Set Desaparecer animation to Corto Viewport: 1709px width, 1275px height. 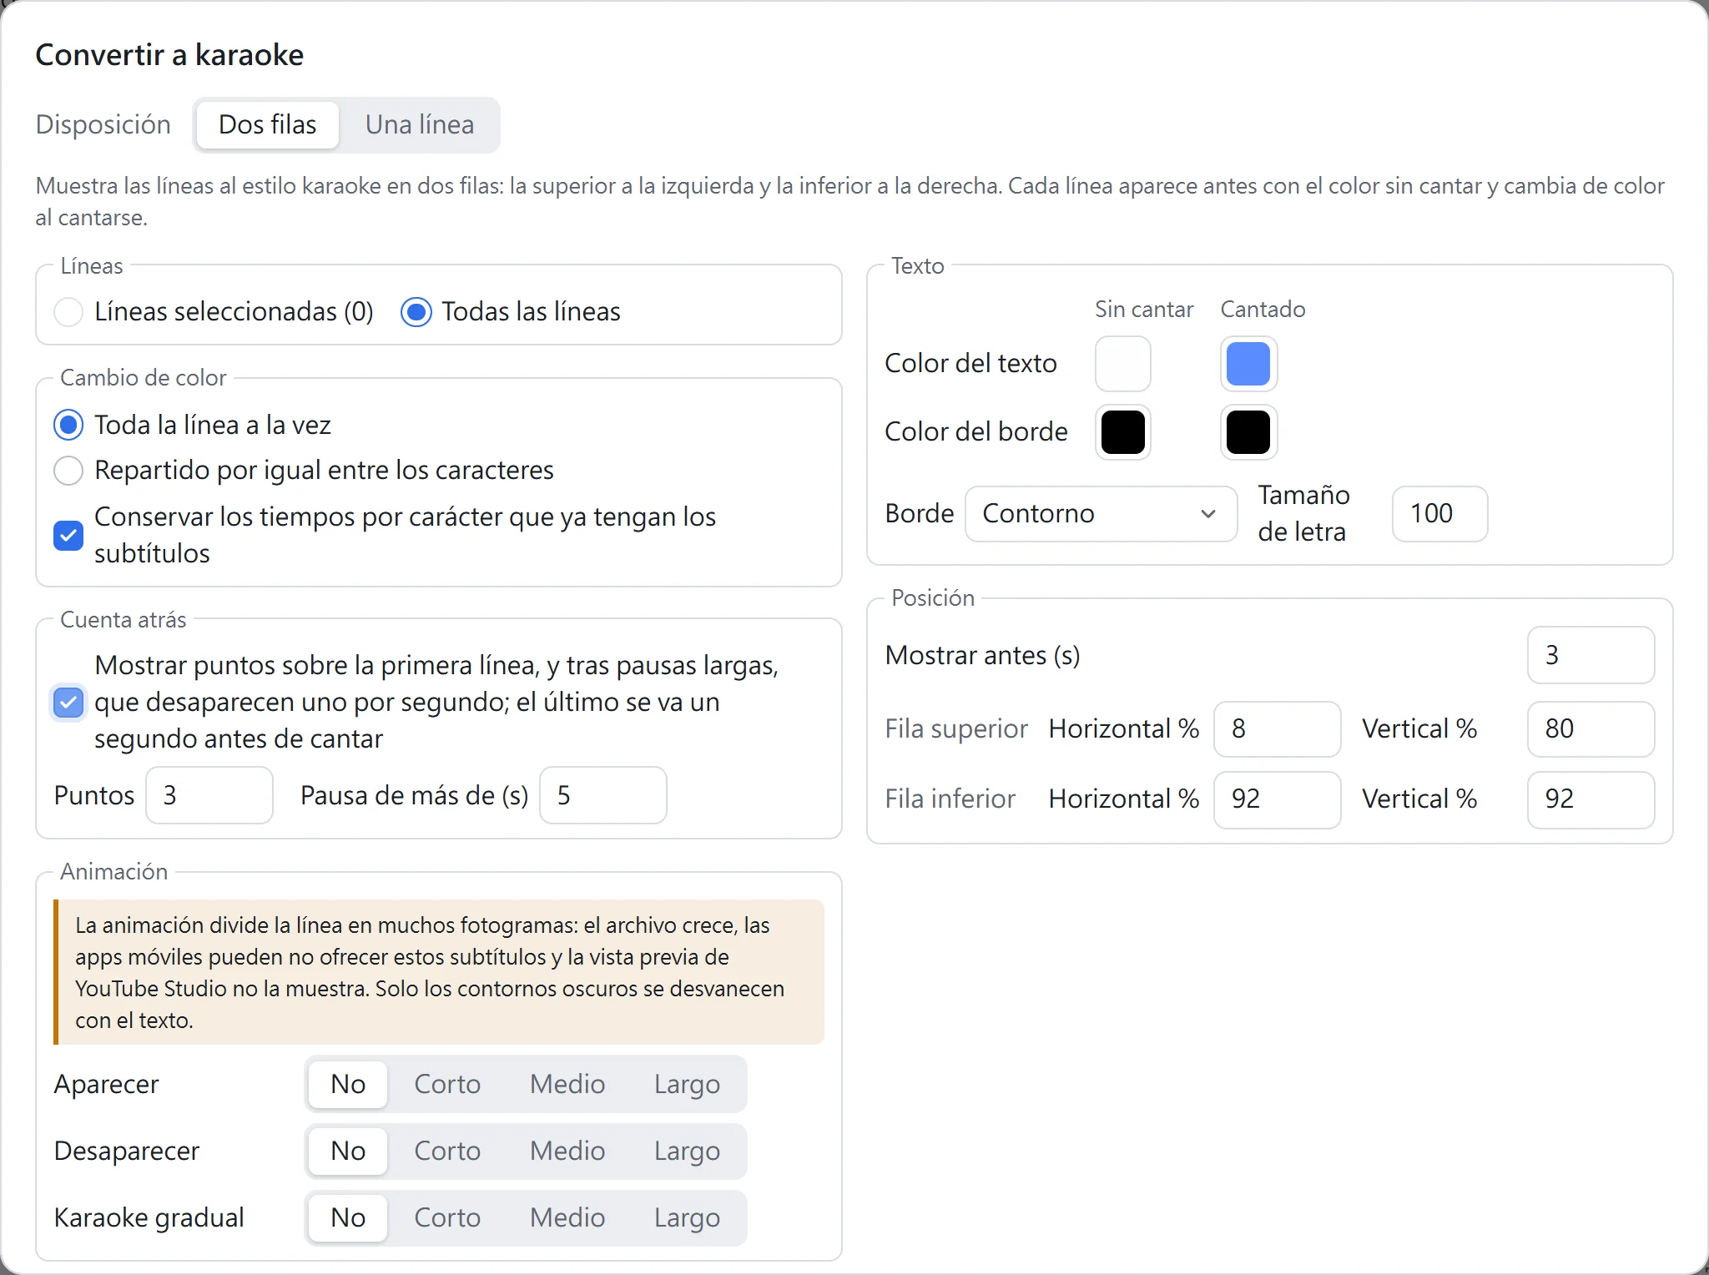pyautogui.click(x=447, y=1152)
